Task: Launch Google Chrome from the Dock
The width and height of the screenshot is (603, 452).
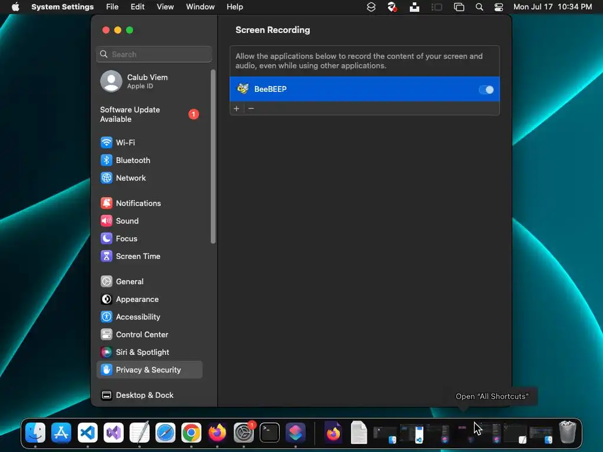Action: pos(191,433)
